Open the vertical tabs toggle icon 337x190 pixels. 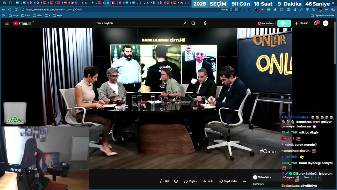[x=10, y=3]
